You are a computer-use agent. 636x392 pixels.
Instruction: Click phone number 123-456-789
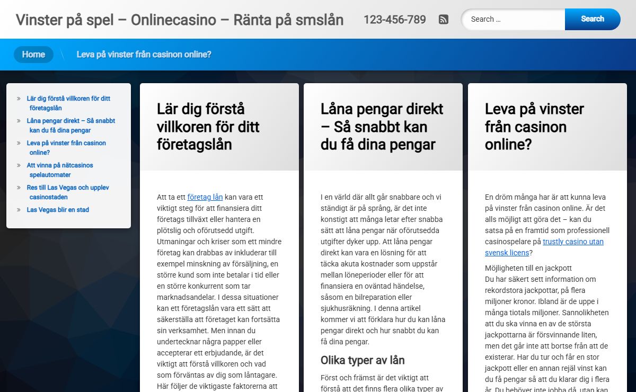click(395, 20)
